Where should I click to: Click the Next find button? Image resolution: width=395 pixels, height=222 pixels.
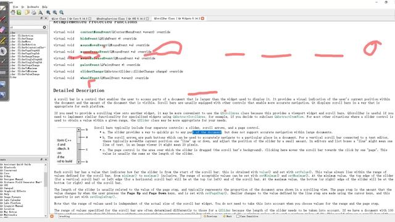[228, 216]
